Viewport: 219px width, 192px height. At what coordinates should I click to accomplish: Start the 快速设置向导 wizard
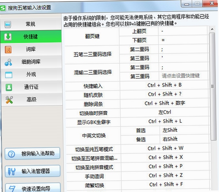click(x=33, y=188)
